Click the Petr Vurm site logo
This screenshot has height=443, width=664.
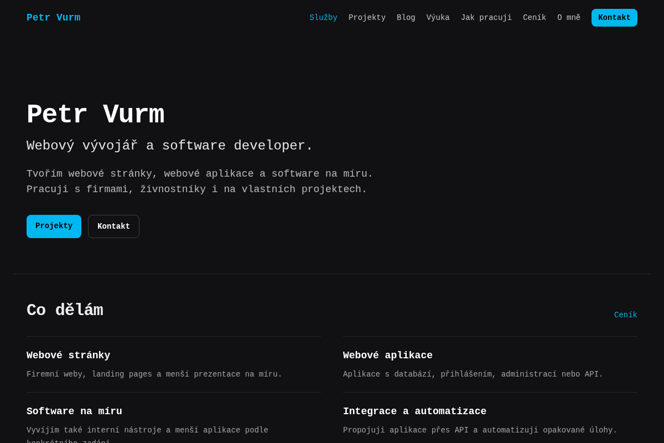click(53, 18)
